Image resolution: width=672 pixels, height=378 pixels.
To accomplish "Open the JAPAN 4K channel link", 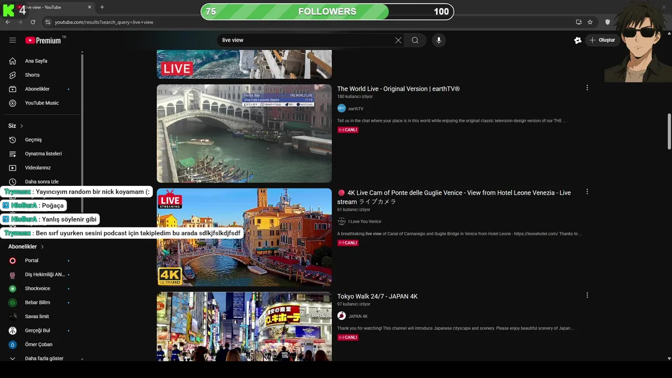I will coord(358,316).
